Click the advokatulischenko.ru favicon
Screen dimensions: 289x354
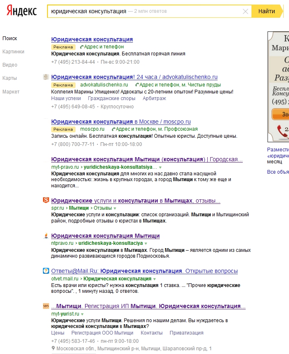(x=46, y=77)
